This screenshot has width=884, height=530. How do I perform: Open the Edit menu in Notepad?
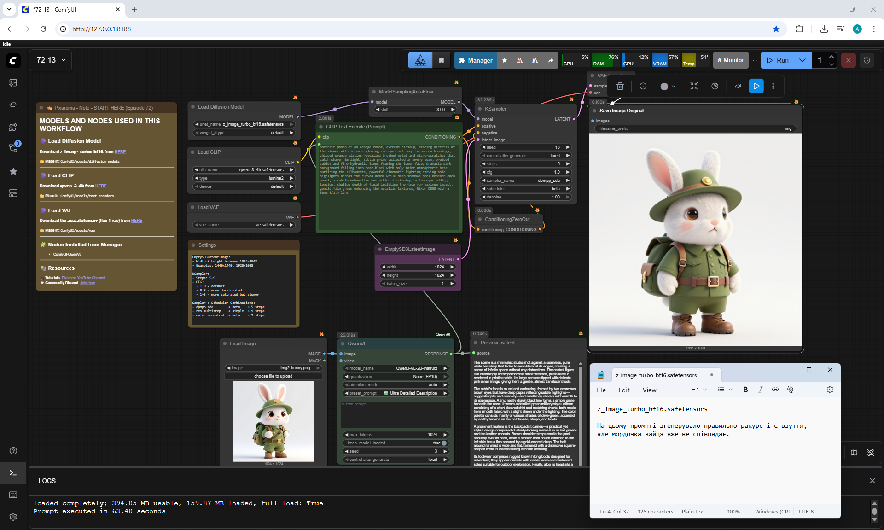pos(624,390)
